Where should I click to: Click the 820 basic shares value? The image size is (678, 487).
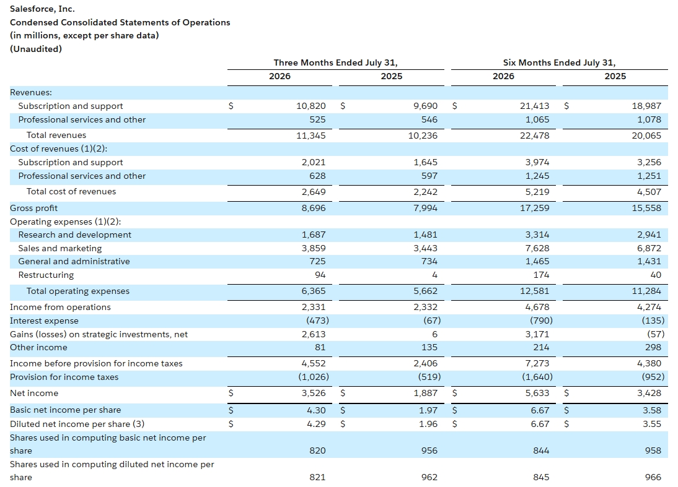click(x=317, y=450)
